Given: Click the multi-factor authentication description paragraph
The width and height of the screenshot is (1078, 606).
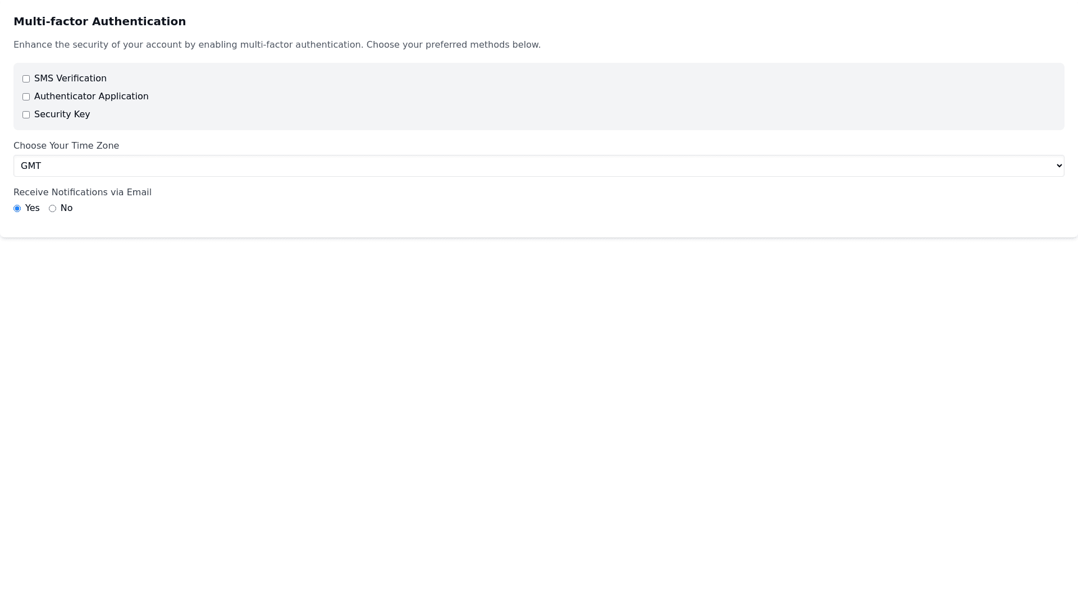Looking at the screenshot, I should [x=277, y=45].
